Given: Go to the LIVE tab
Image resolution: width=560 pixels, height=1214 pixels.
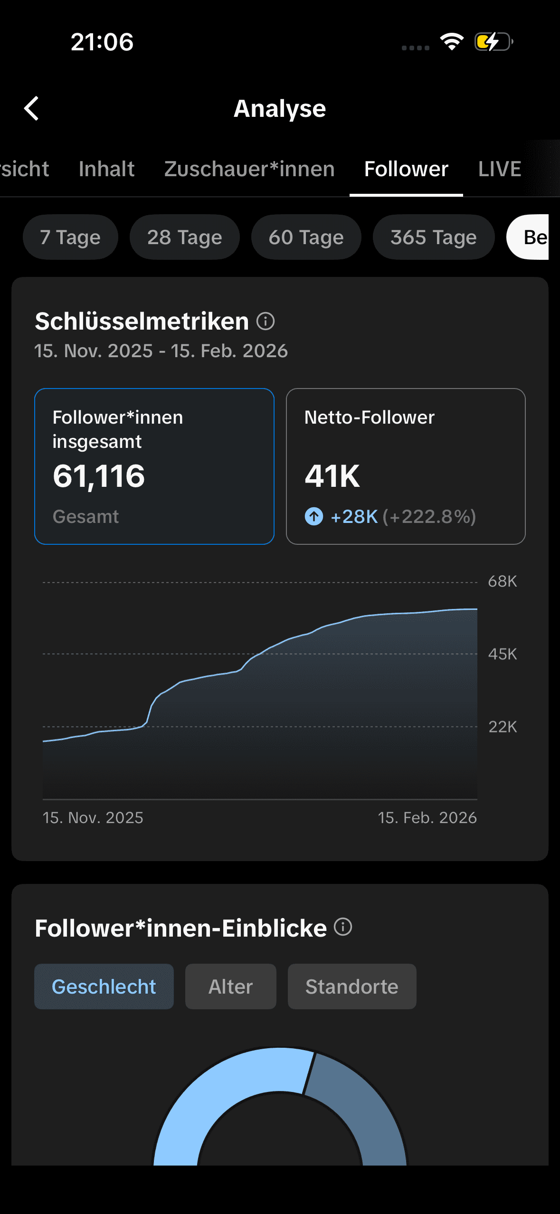Looking at the screenshot, I should point(500,169).
